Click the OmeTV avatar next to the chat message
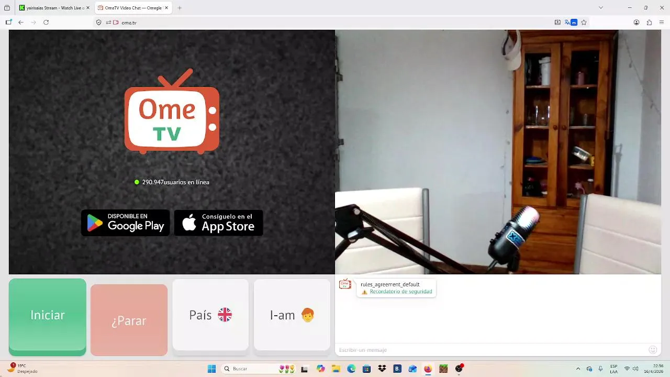The image size is (670, 377). click(x=345, y=284)
